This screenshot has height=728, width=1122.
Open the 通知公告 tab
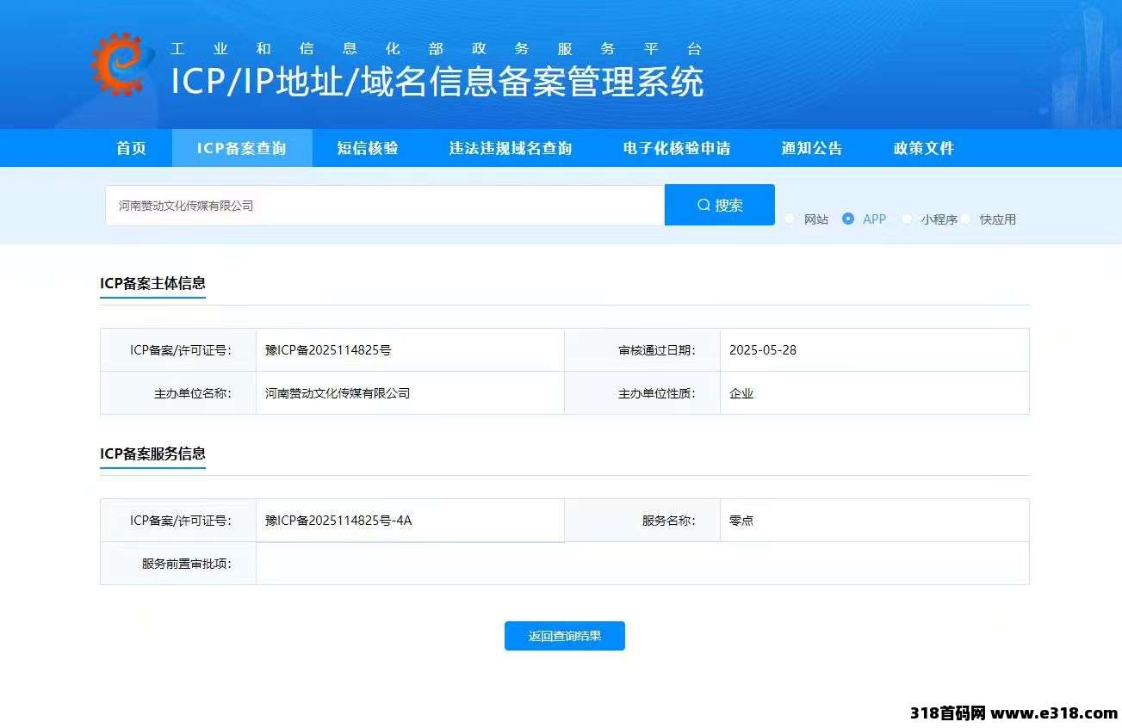click(812, 148)
